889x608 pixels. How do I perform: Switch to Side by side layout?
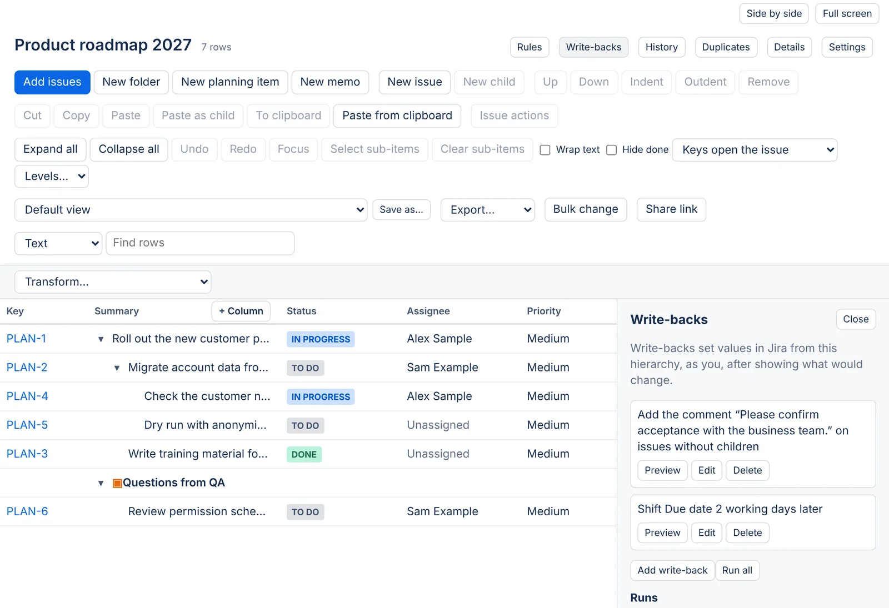click(774, 14)
